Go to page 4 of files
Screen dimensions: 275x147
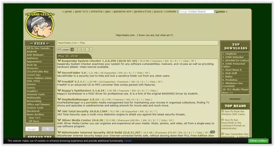coord(83,50)
